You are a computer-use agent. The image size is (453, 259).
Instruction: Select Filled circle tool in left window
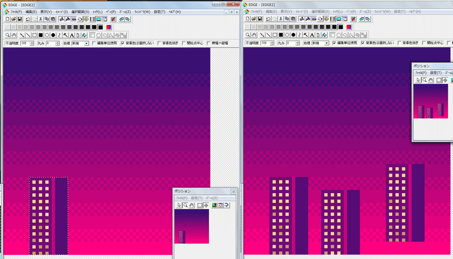tap(53, 35)
